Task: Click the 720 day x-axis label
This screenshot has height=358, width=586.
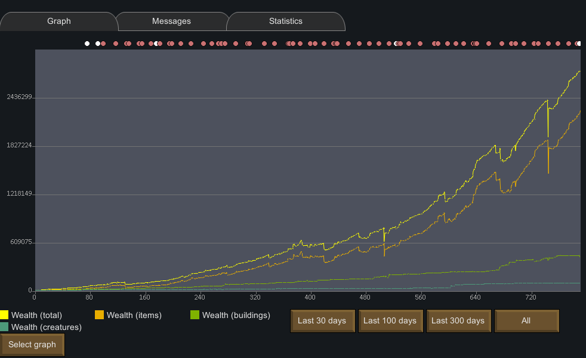Action: click(x=531, y=298)
